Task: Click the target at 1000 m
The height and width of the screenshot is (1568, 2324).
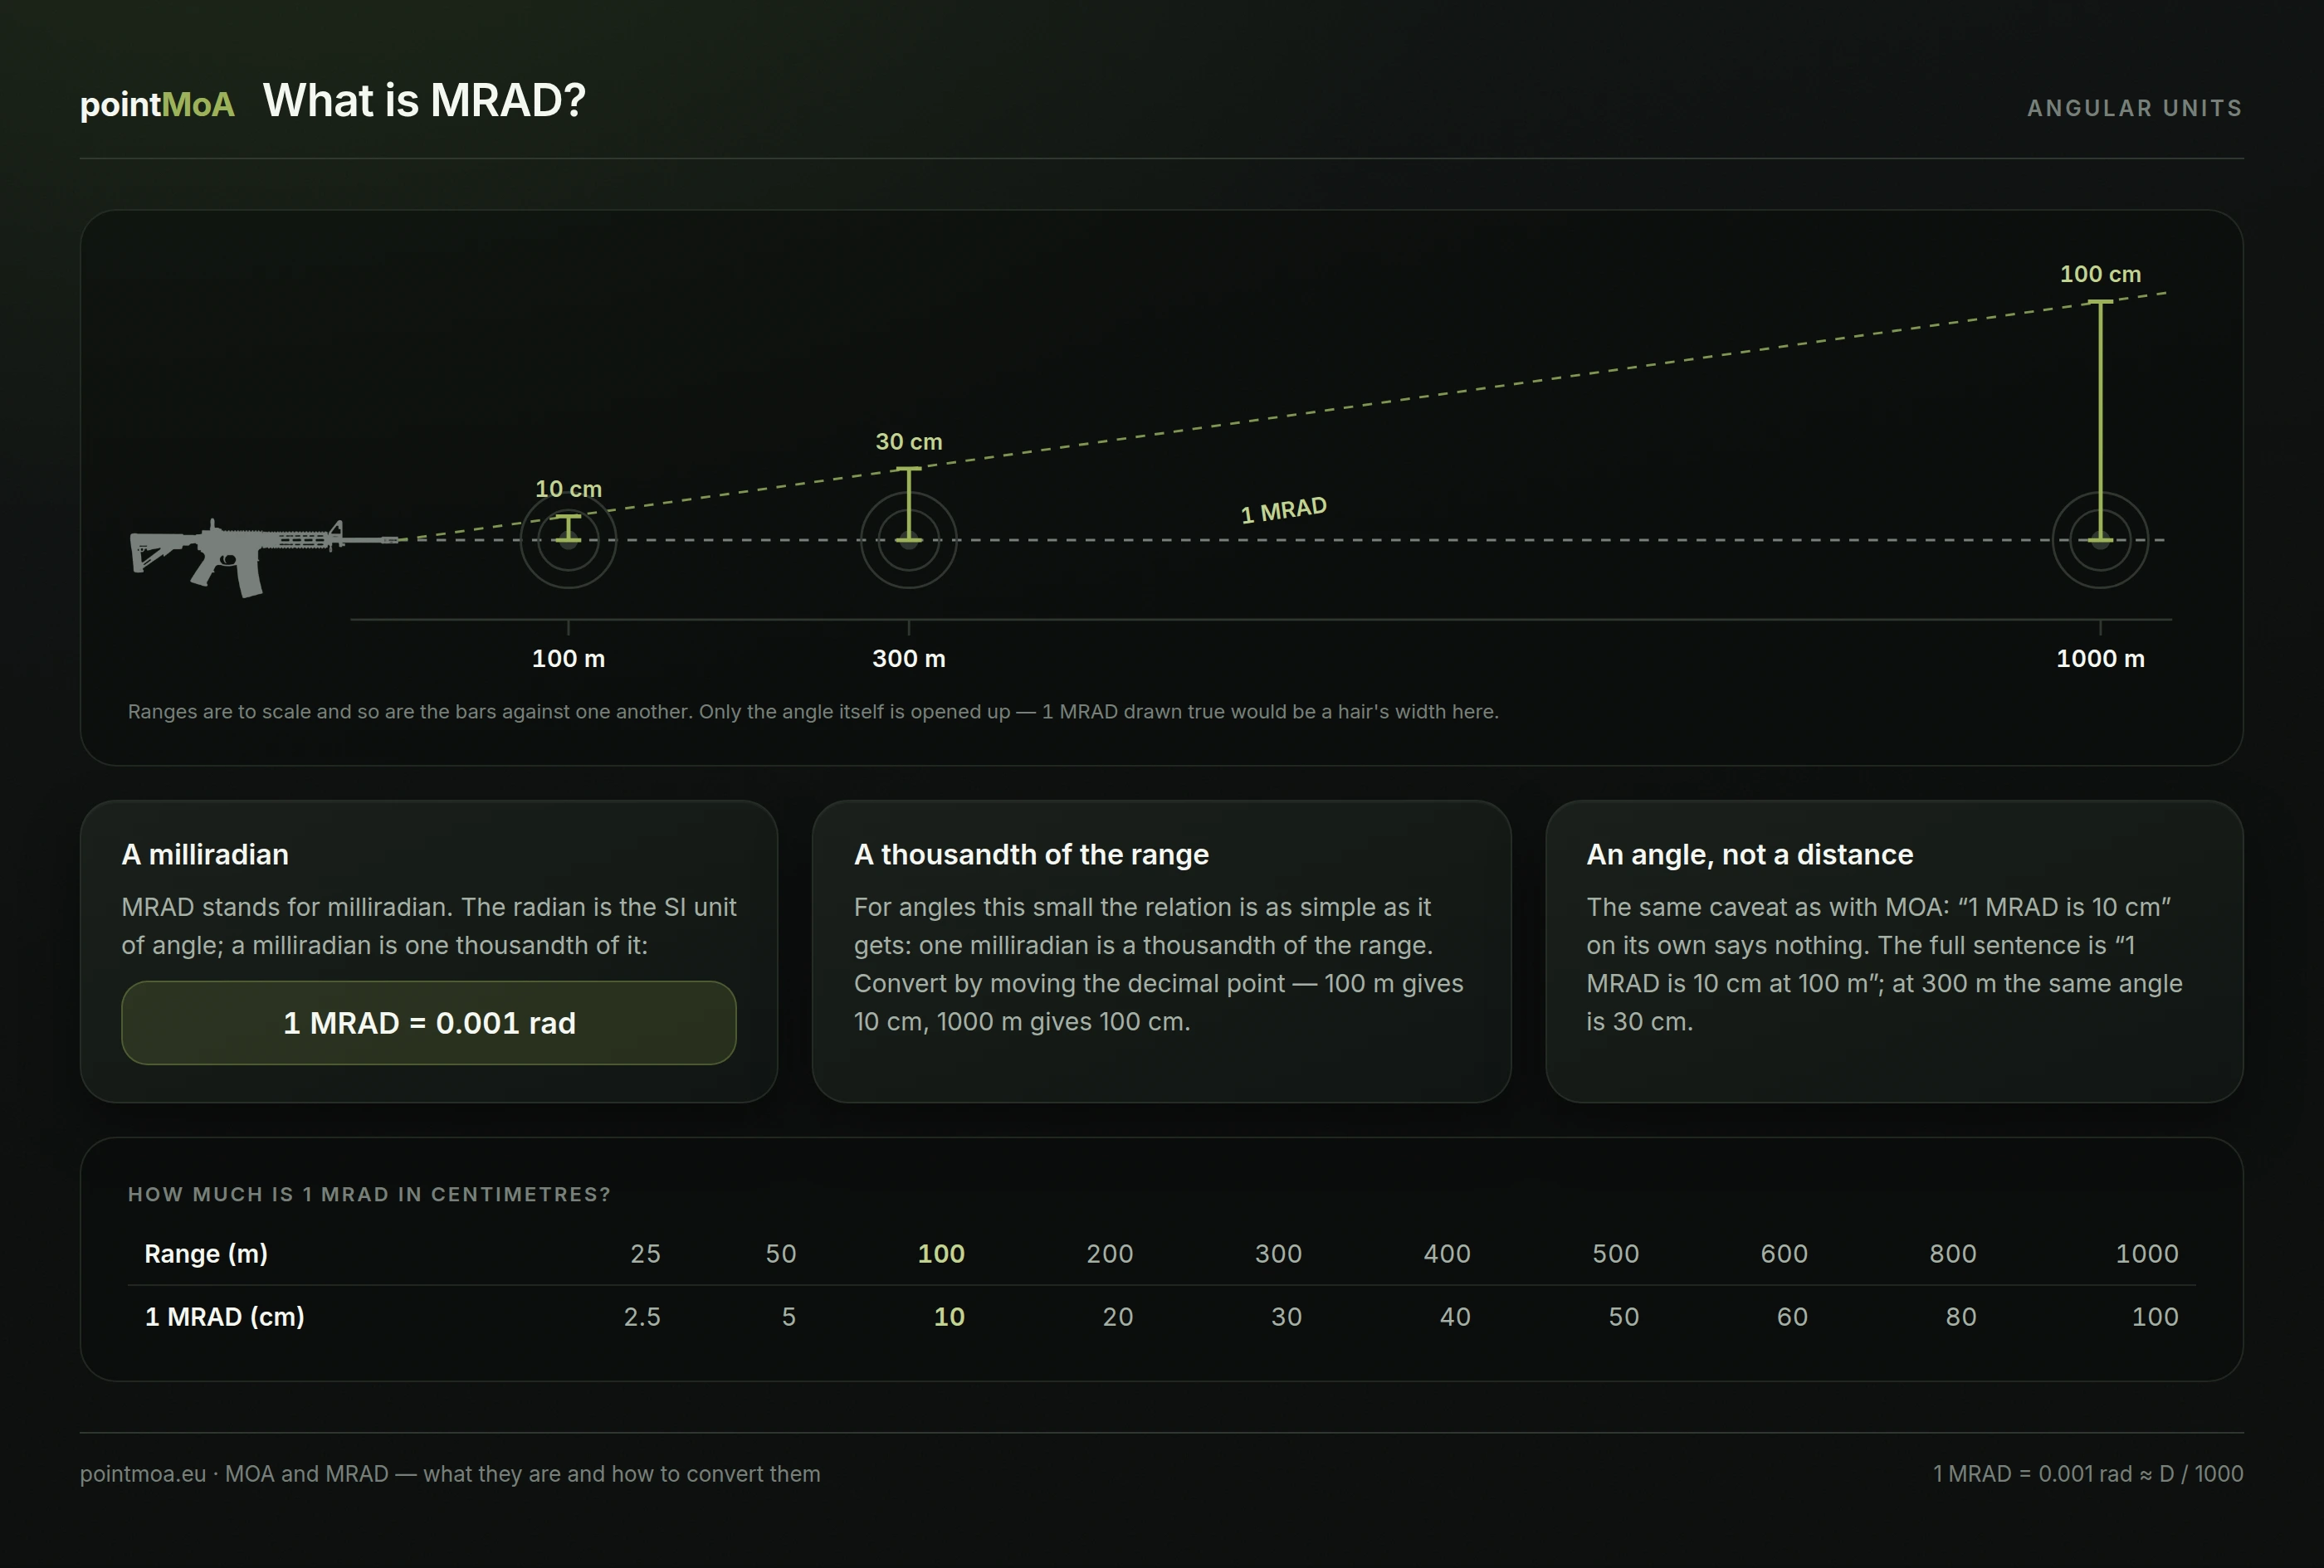Action: (2100, 541)
